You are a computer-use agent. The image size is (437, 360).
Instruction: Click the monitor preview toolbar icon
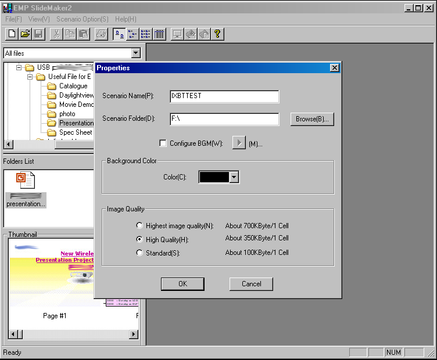(177, 34)
